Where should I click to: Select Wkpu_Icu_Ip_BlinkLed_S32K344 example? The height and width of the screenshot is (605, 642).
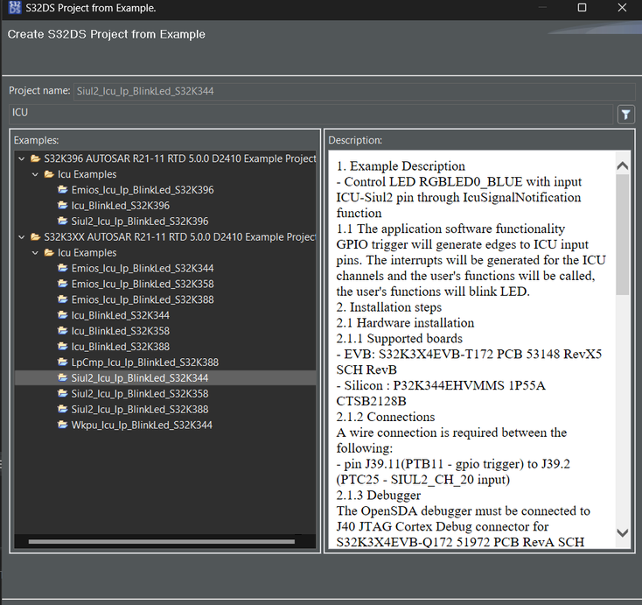click(142, 425)
